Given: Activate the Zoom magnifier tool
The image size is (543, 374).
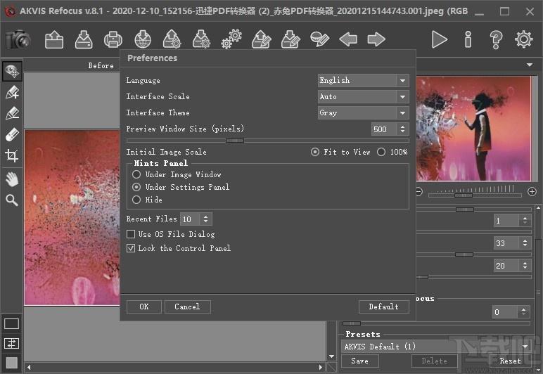Looking at the screenshot, I should (x=11, y=200).
